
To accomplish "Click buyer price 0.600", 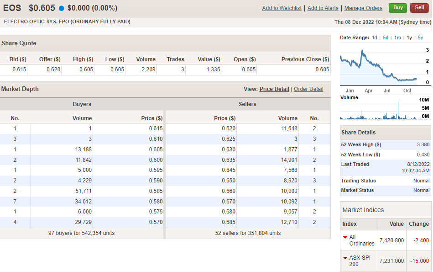I will (156, 160).
